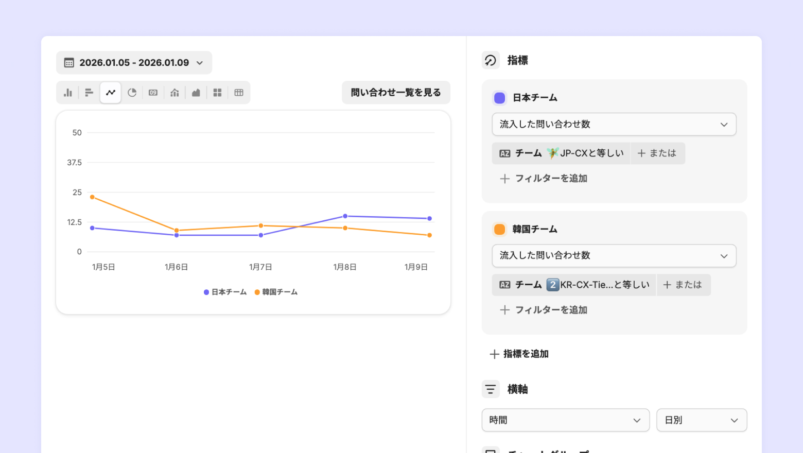Select the horizontal bar chart type
This screenshot has height=453, width=803.
(89, 93)
